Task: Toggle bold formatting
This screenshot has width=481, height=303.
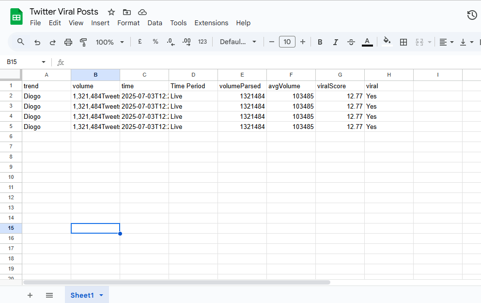Action: click(x=320, y=42)
